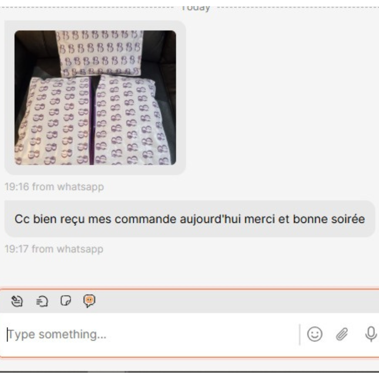Open the emoji picker smiley icon
The image size is (379, 379).
point(315,334)
